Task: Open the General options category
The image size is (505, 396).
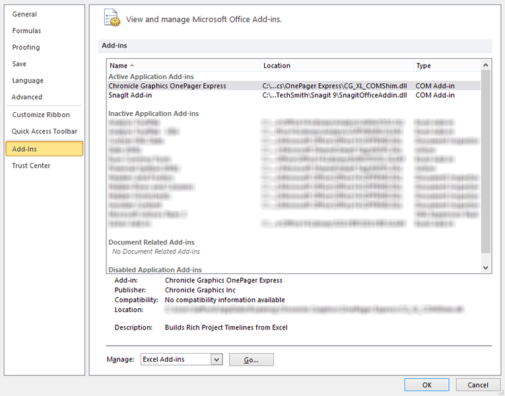Action: coord(24,14)
